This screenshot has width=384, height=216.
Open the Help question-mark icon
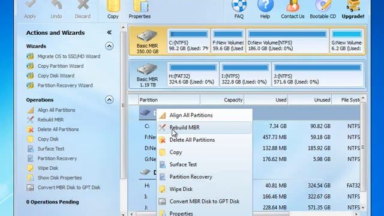point(265,5)
